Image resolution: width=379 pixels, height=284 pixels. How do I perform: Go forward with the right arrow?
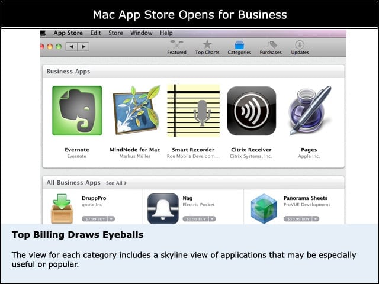tap(83, 47)
